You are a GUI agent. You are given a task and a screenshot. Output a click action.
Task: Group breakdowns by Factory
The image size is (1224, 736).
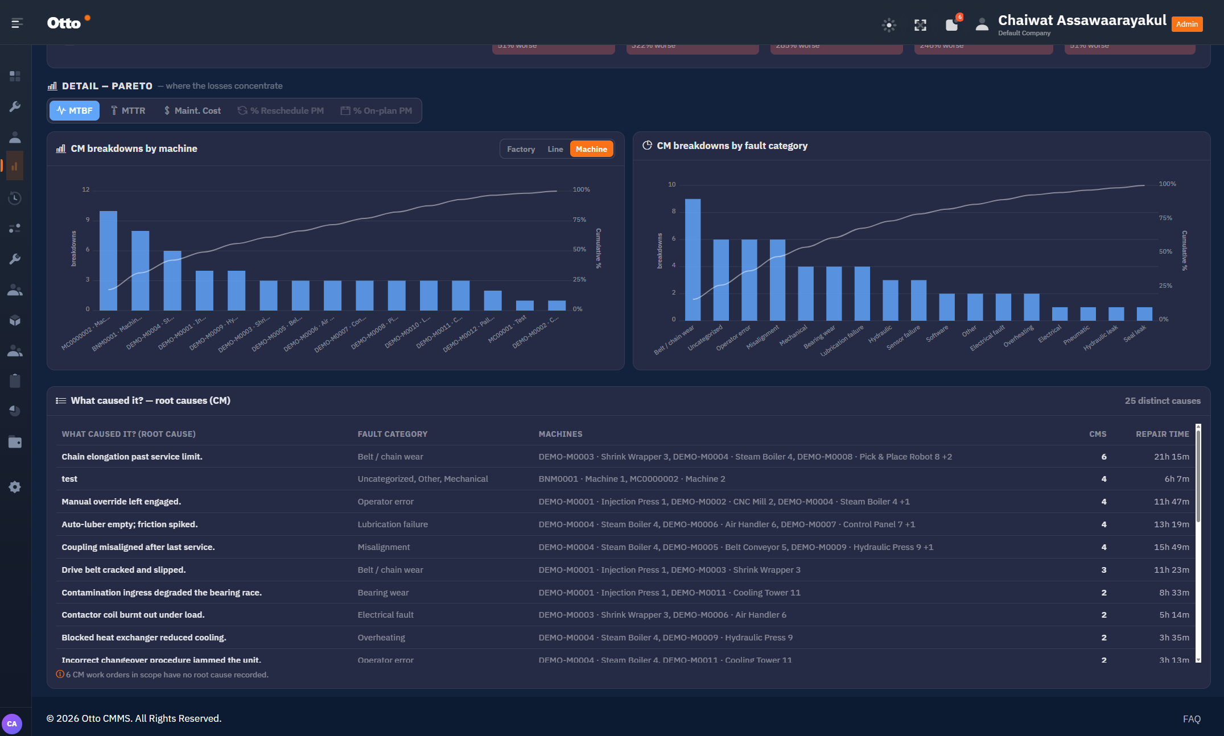(x=521, y=149)
